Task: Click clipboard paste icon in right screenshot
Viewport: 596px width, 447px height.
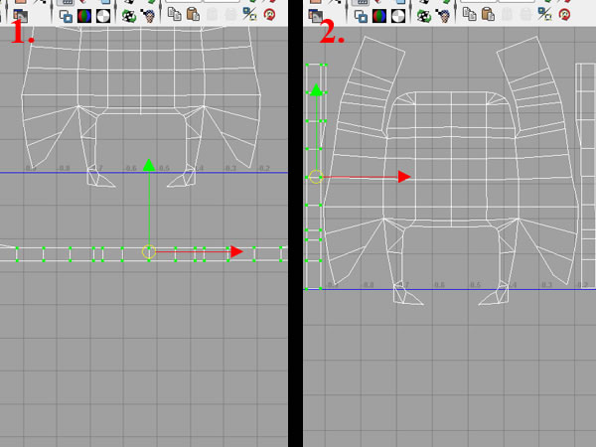Action: [x=488, y=15]
